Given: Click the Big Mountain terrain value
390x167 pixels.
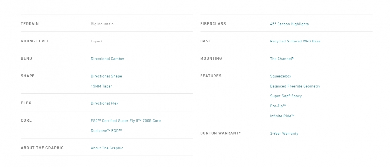Looking at the screenshot, I should [x=102, y=24].
